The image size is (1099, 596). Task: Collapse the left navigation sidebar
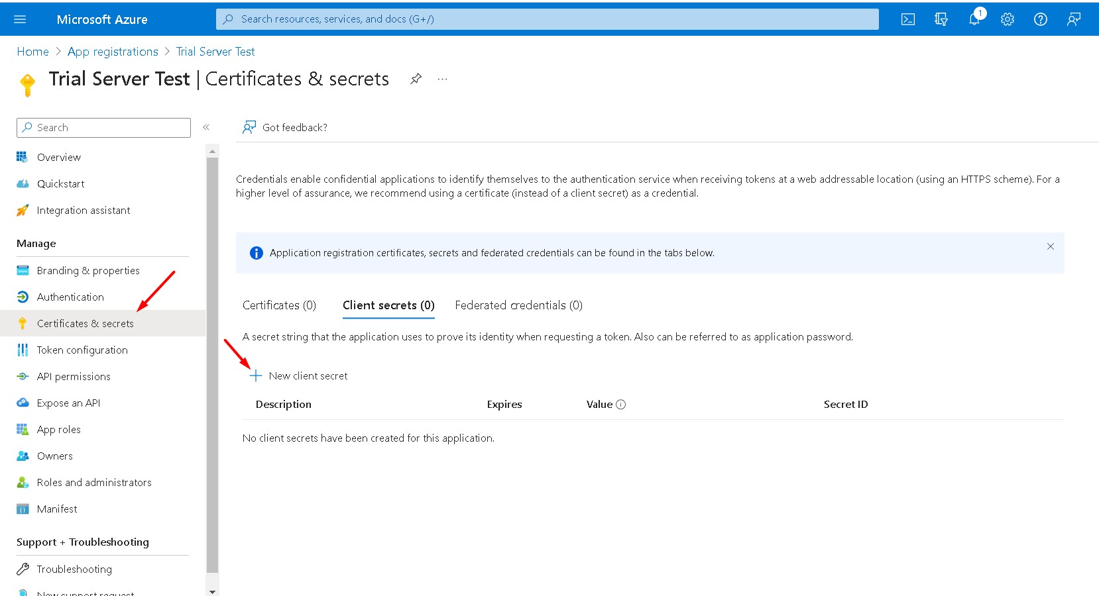(206, 127)
